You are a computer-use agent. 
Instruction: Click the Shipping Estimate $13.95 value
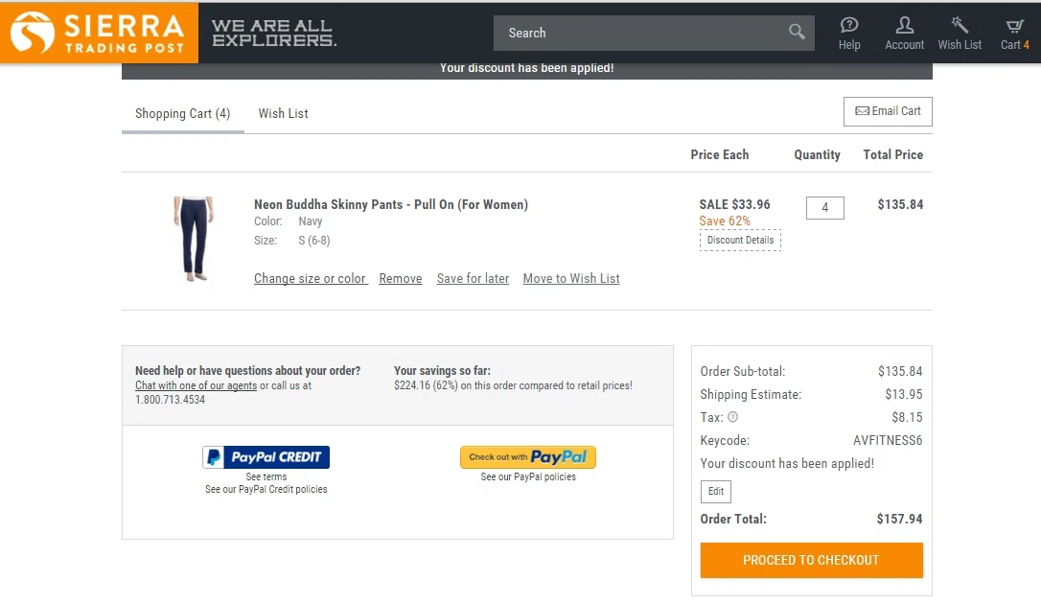(904, 394)
